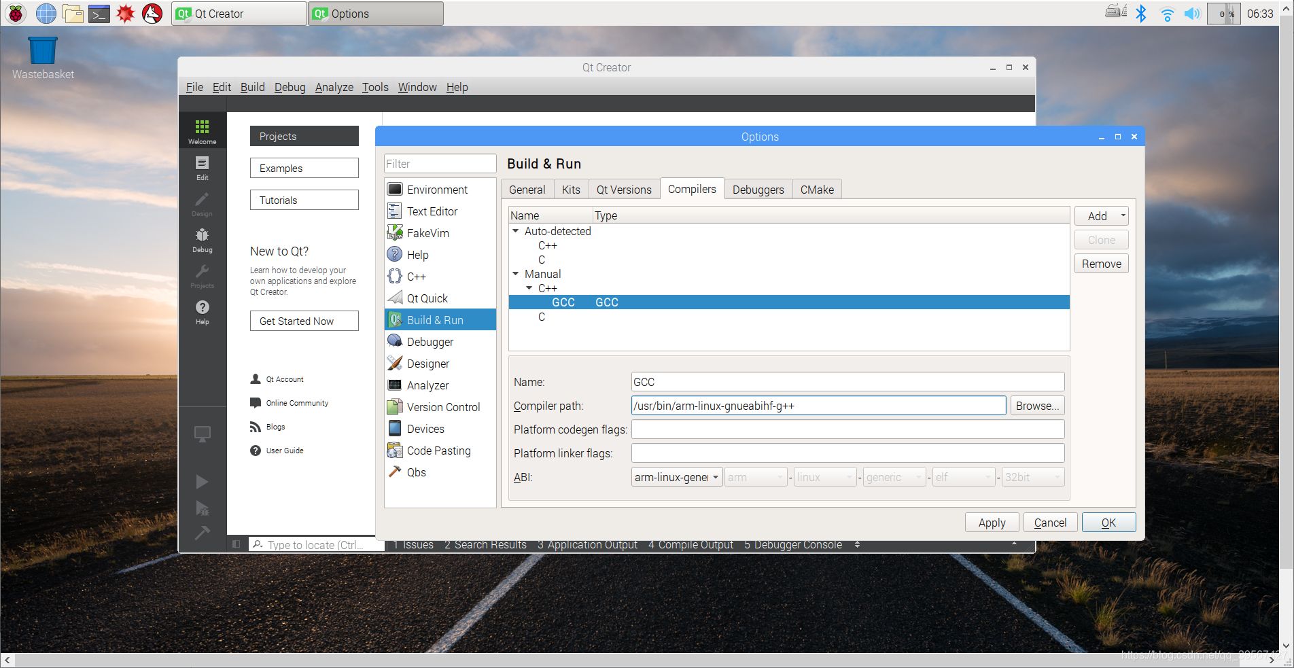
Task: Open the Bluetooth tray menu
Action: click(1141, 14)
